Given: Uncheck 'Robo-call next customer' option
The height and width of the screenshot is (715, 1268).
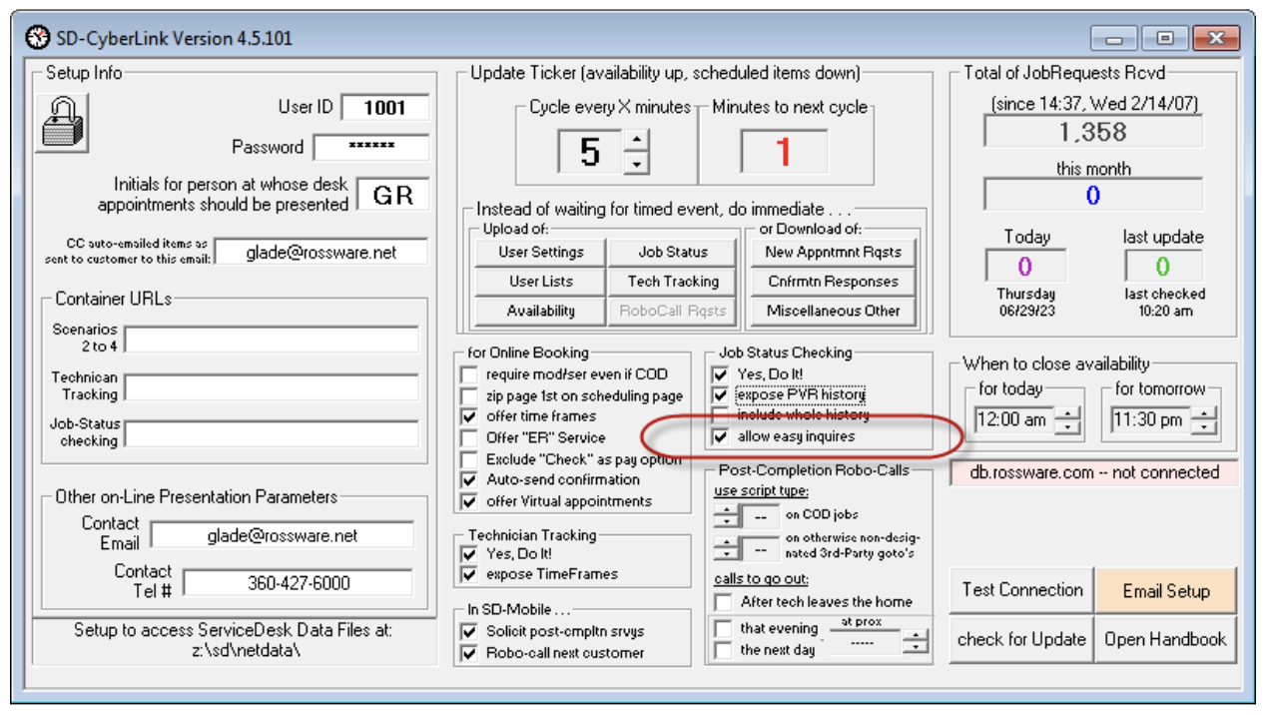Looking at the screenshot, I should [468, 653].
